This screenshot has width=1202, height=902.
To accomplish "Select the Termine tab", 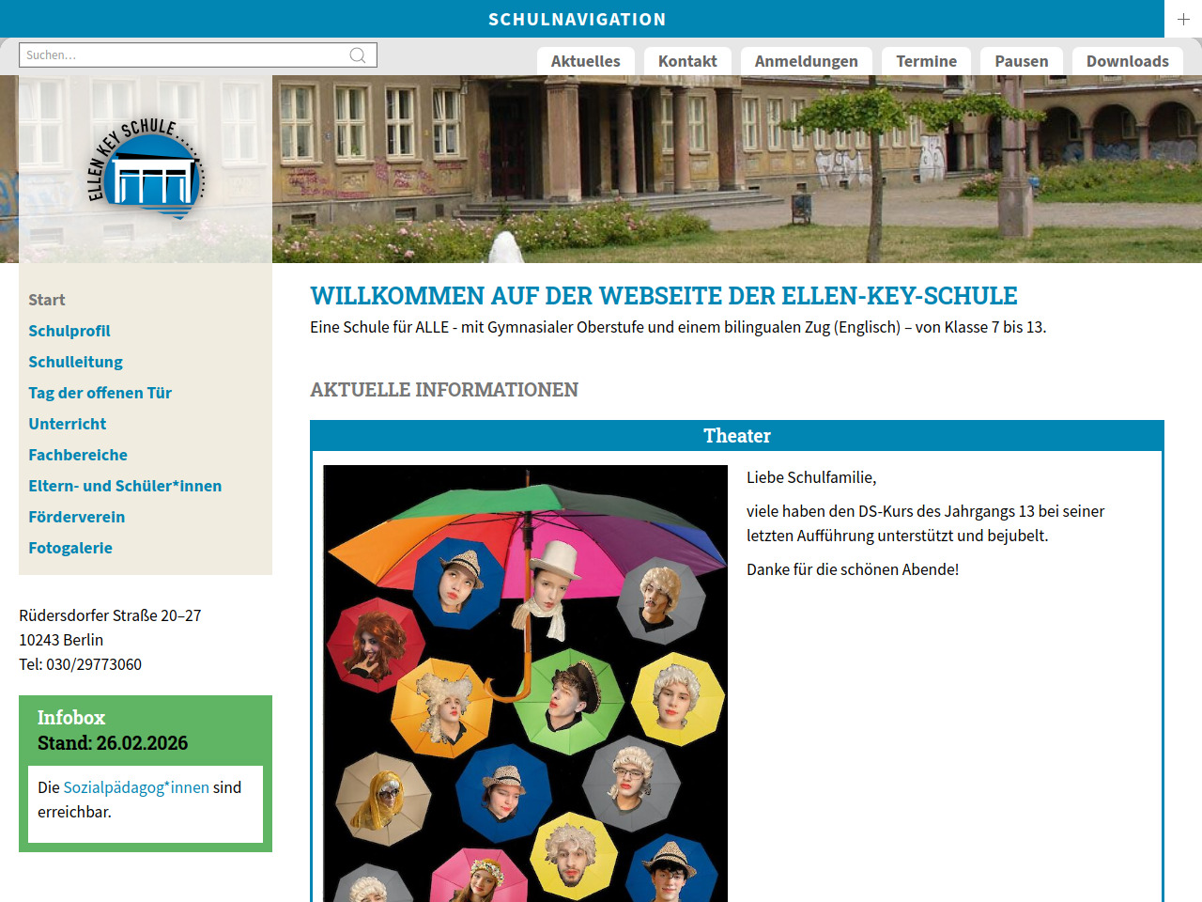I will point(926,61).
